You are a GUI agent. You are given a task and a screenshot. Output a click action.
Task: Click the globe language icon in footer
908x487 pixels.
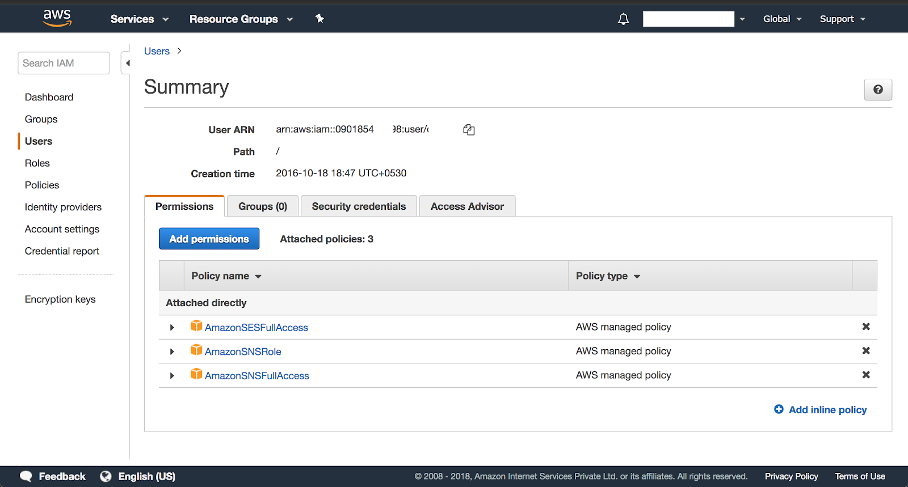coord(106,476)
